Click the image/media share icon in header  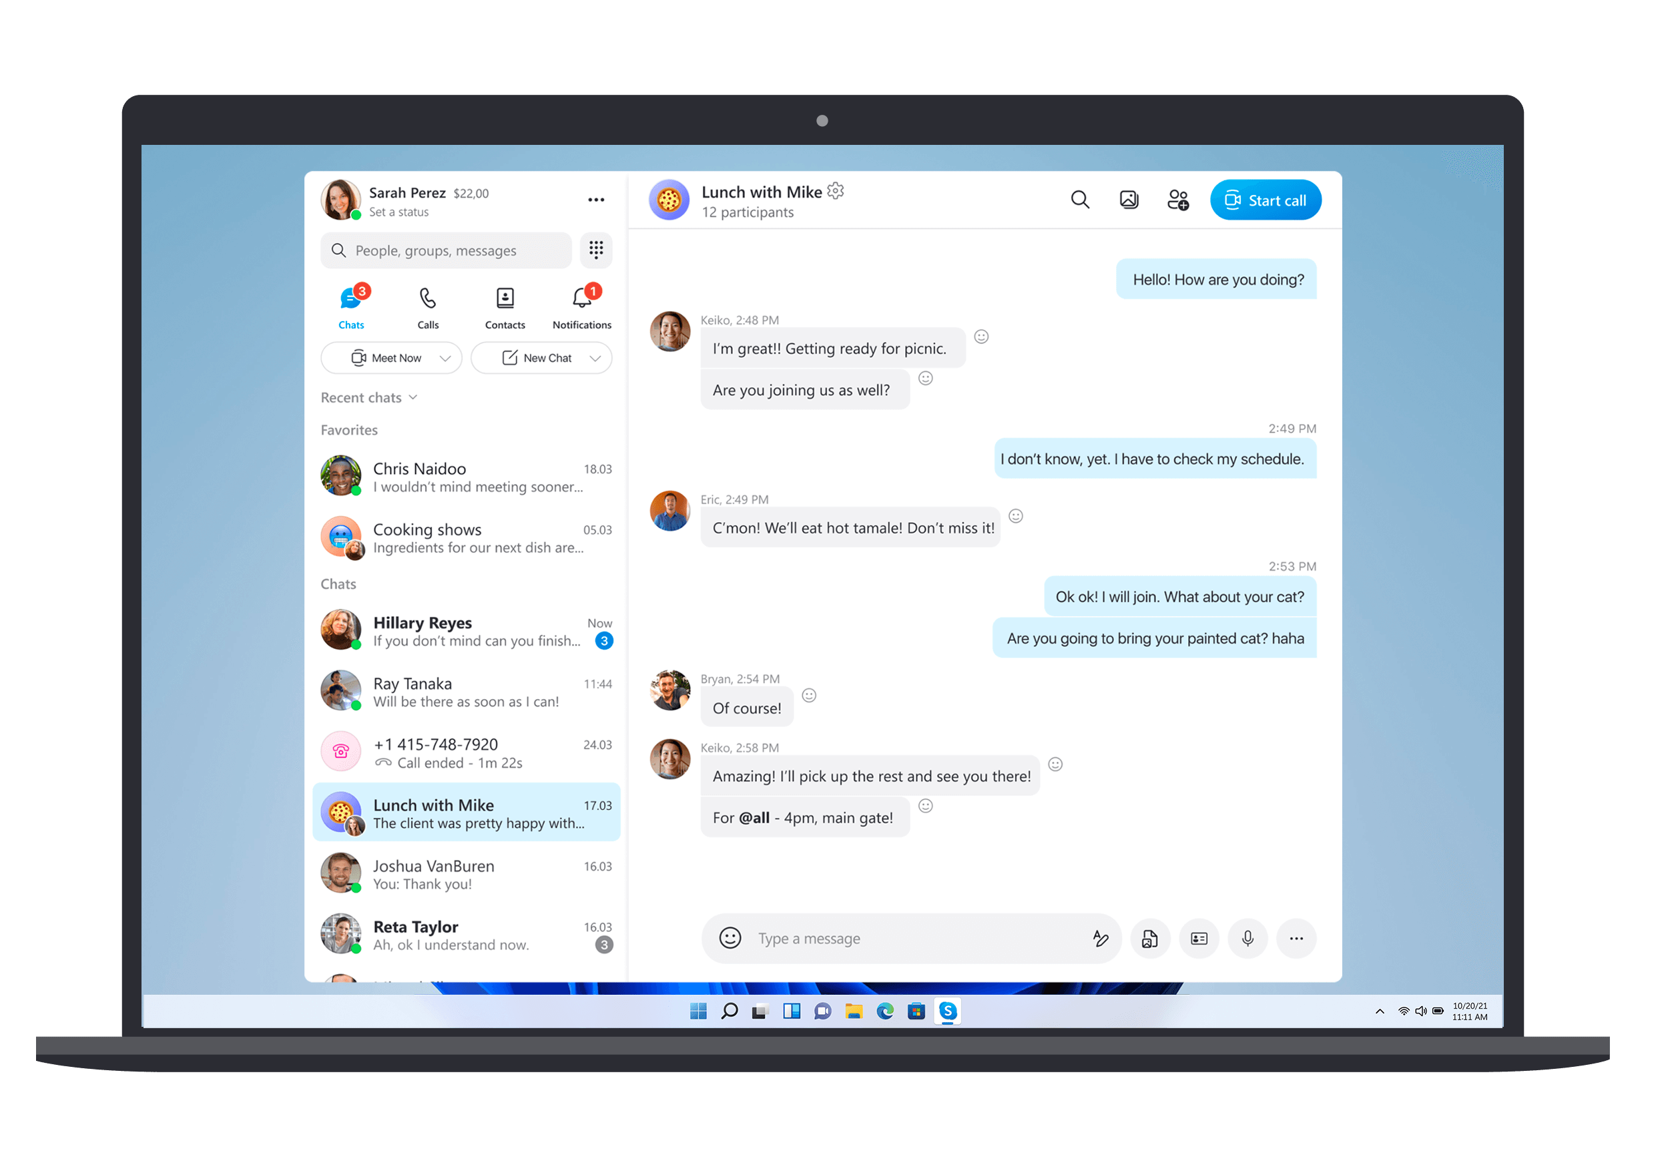point(1129,200)
